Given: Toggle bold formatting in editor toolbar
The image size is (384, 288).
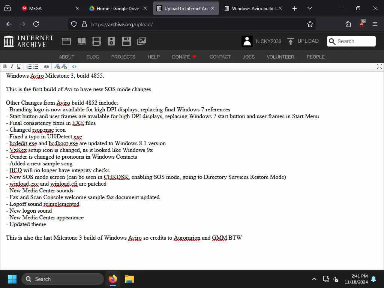Looking at the screenshot, I should point(4,67).
